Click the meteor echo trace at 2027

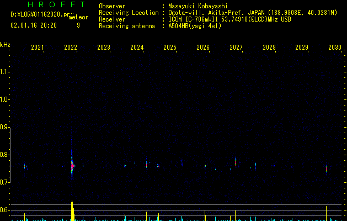point(235,161)
